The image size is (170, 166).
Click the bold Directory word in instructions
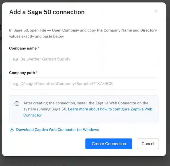point(149,30)
